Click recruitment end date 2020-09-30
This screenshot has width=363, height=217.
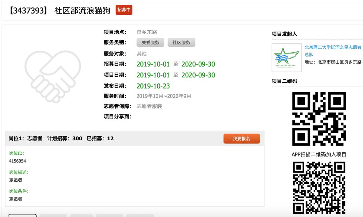click(198, 64)
